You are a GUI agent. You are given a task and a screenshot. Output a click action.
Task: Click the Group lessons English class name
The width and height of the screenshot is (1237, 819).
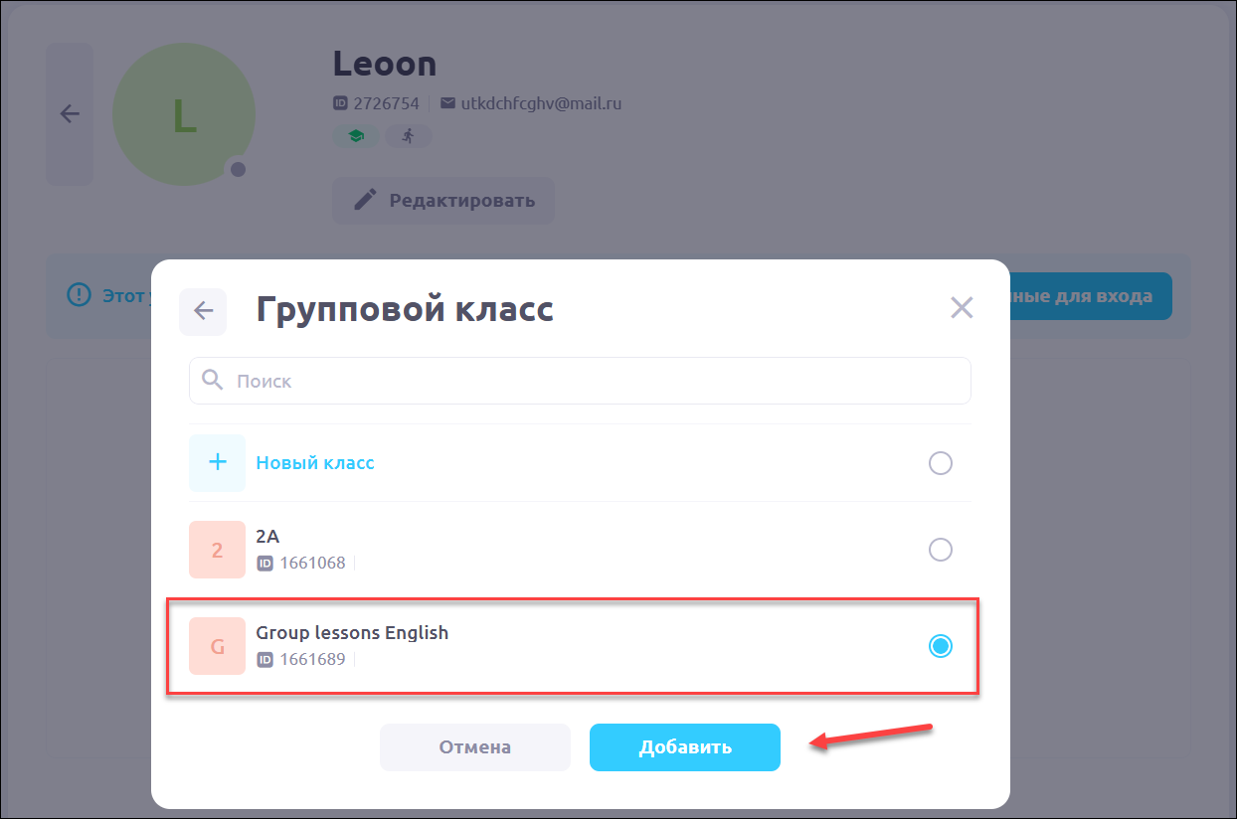point(352,632)
